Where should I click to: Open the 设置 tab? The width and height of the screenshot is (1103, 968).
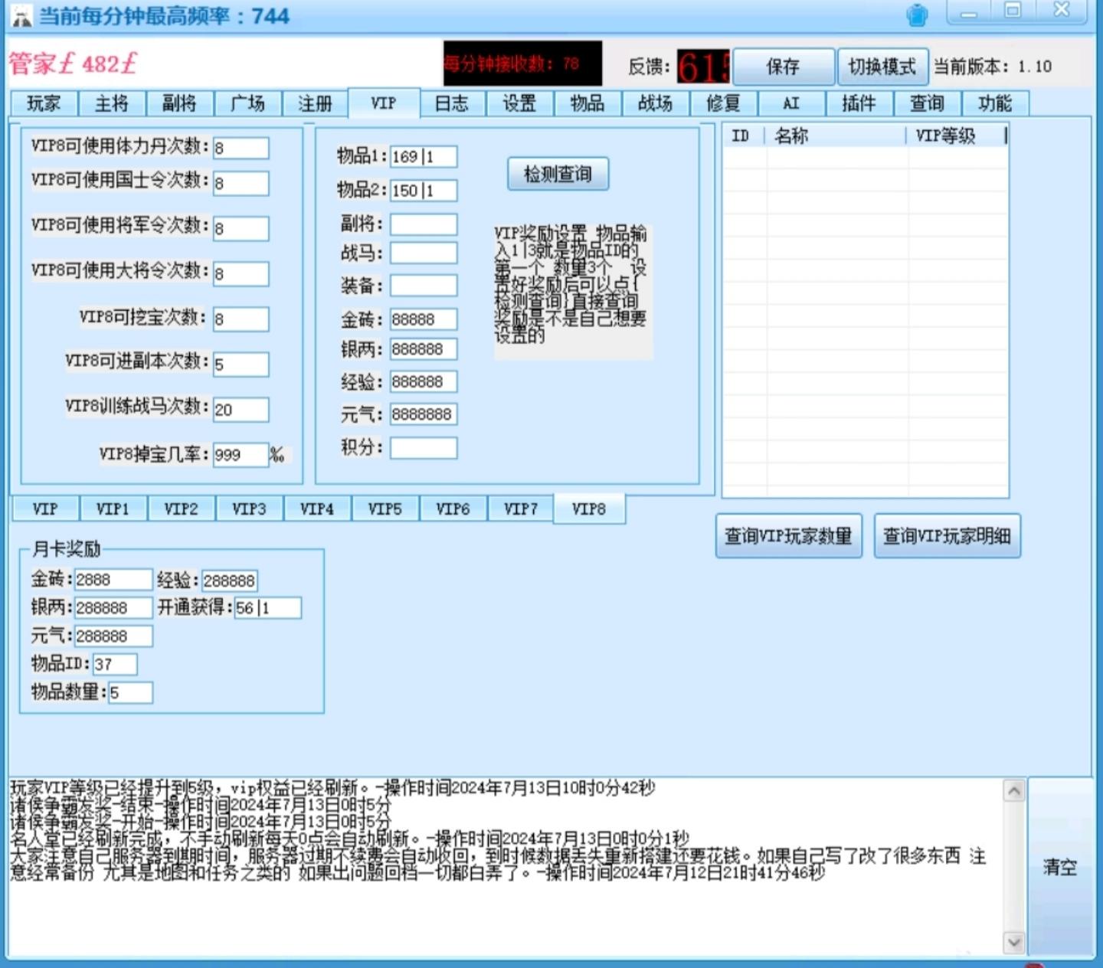pyautogui.click(x=519, y=103)
